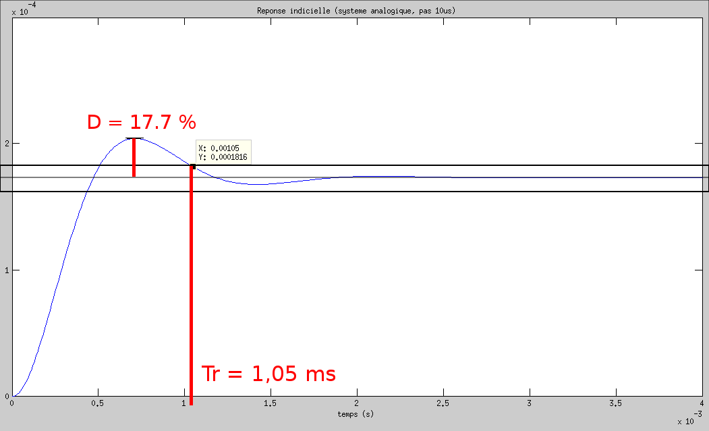Select the gray horizontal final-value line

point(472,177)
